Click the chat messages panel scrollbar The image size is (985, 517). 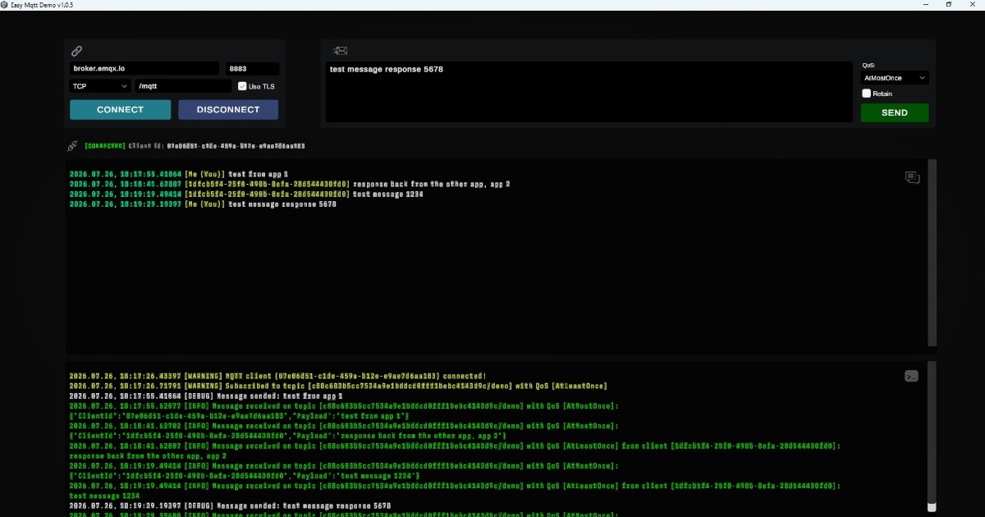click(932, 254)
